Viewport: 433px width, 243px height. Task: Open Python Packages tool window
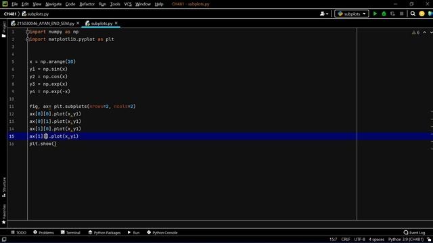(x=104, y=232)
